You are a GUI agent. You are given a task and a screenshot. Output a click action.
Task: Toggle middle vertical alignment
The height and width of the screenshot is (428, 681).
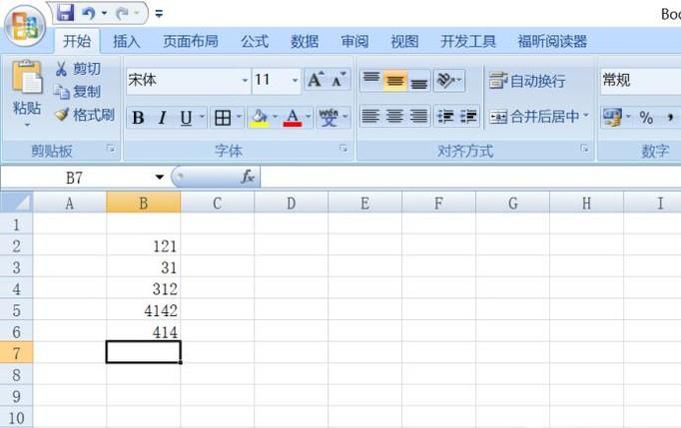pos(394,80)
